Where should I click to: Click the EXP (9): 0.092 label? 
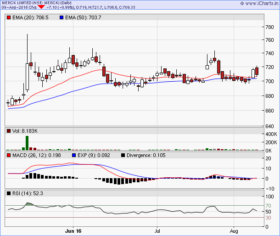click(x=94, y=155)
